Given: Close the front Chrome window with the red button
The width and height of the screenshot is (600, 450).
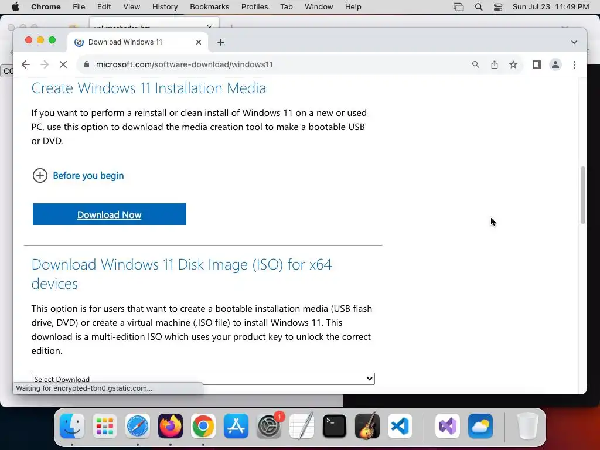Looking at the screenshot, I should point(29,40).
